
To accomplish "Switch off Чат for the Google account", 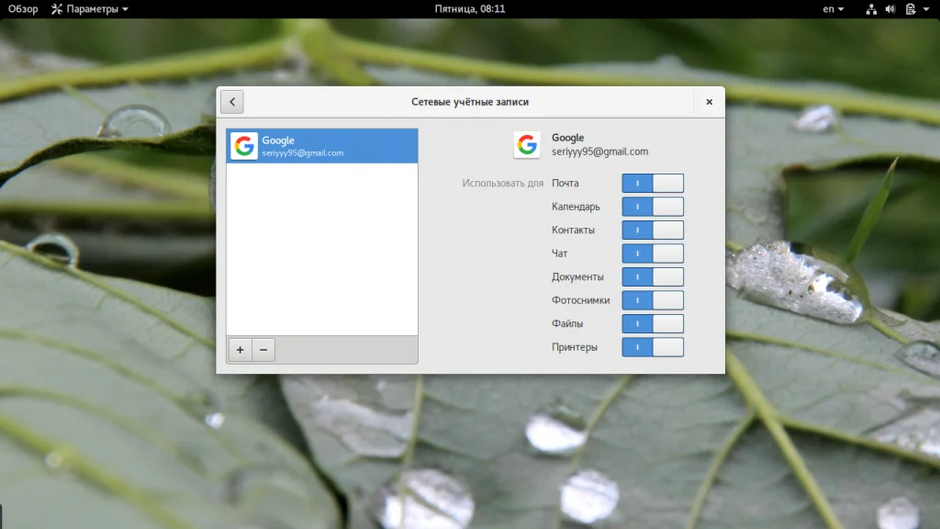I will (x=653, y=253).
